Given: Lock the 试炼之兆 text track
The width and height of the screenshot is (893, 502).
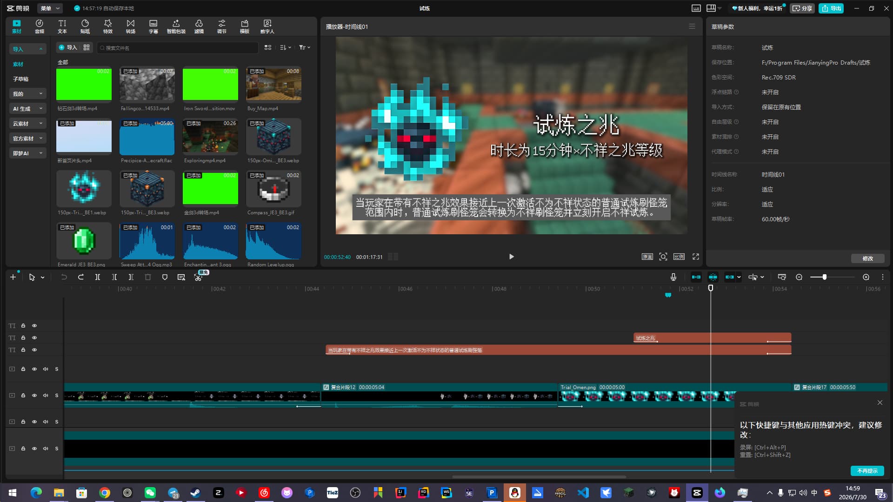Looking at the screenshot, I should pos(23,338).
